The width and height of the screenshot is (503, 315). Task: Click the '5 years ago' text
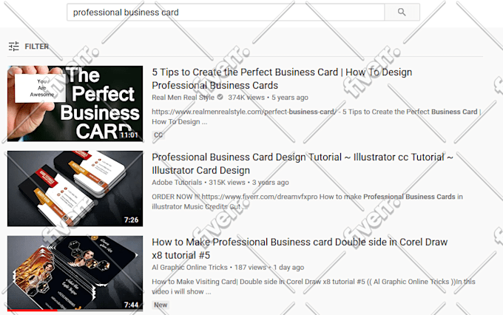point(290,97)
